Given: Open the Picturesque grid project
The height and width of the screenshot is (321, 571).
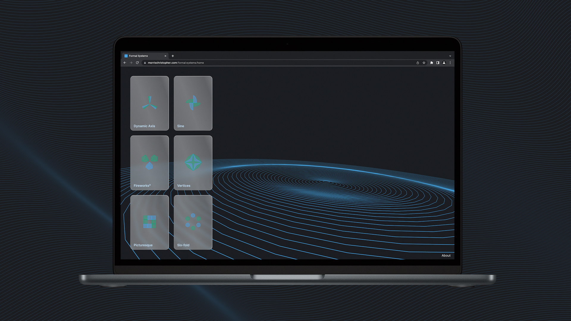Looking at the screenshot, I should pyautogui.click(x=149, y=222).
